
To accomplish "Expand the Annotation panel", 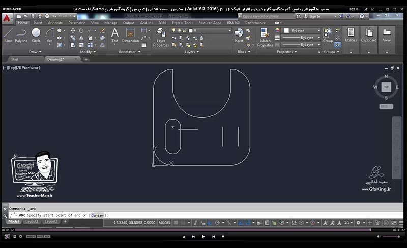I will [x=130, y=52].
